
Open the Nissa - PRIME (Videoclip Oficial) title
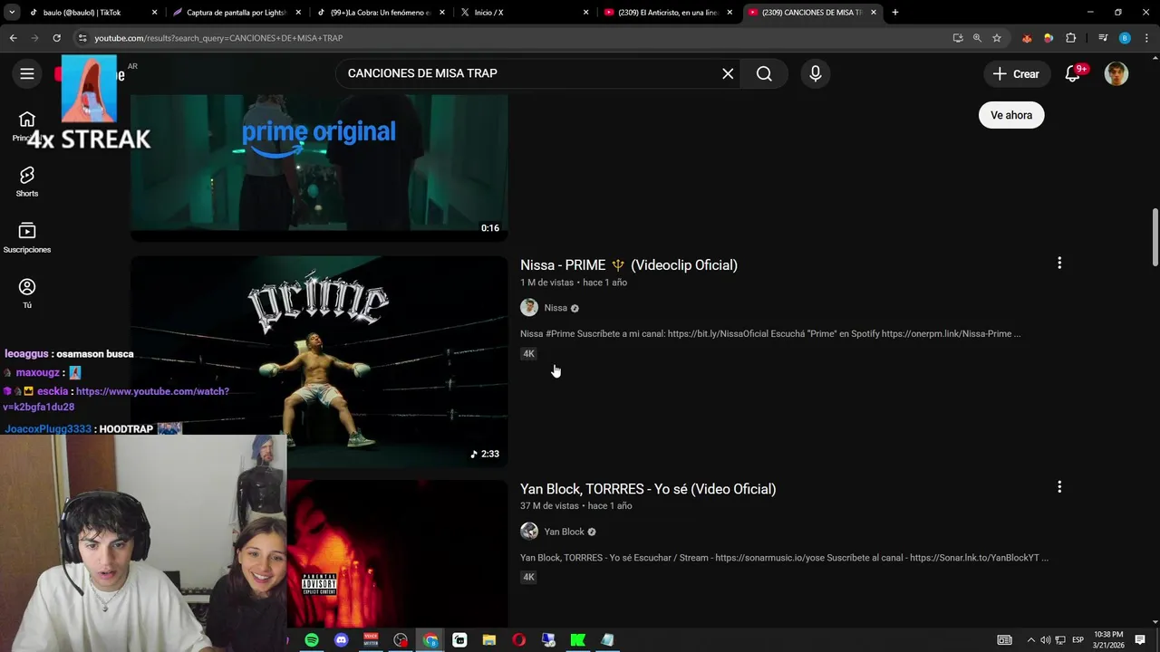pos(629,264)
